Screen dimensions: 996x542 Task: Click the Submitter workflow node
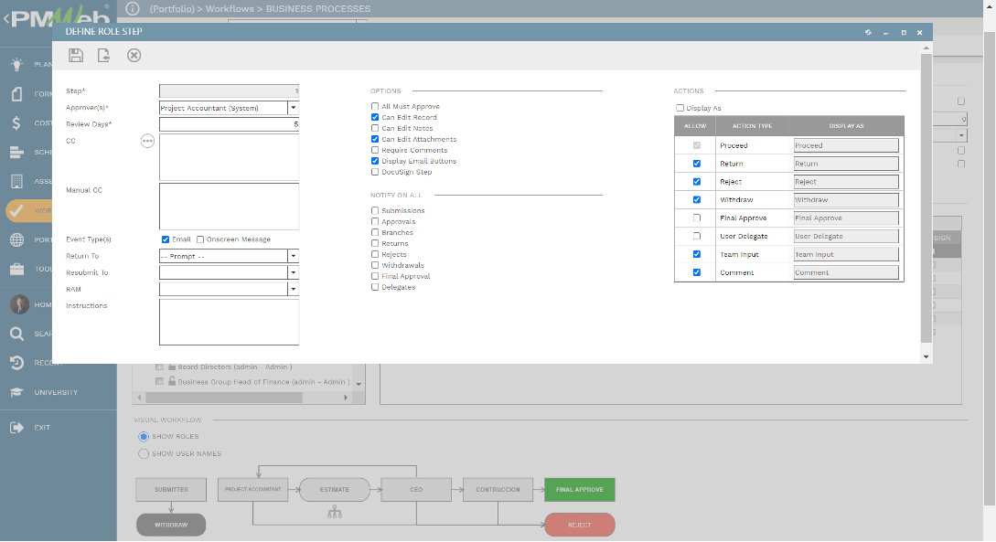point(171,489)
